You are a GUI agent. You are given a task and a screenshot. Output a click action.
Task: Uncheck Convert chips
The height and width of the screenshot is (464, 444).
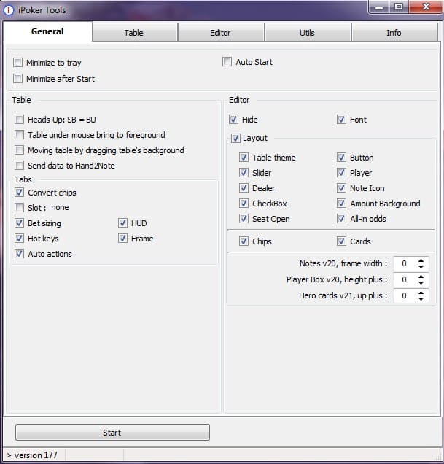click(19, 193)
